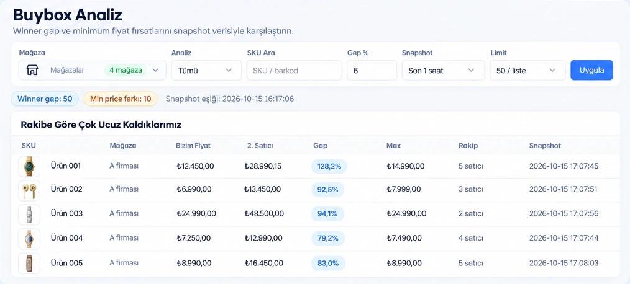Open the Analiz Tümü dropdown
The width and height of the screenshot is (630, 284).
(x=206, y=70)
